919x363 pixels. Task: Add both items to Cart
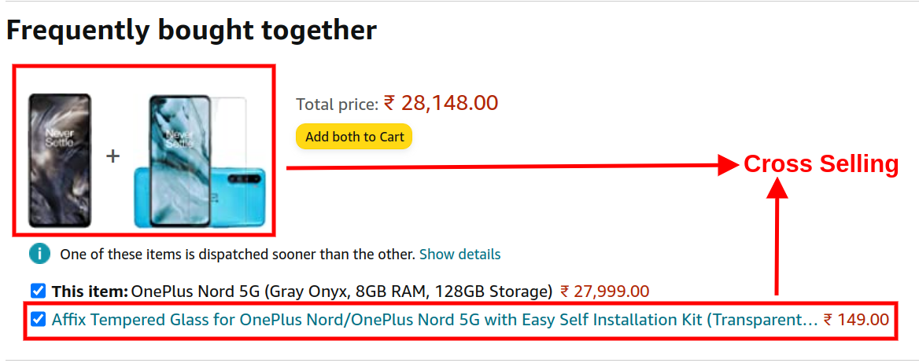pos(355,137)
